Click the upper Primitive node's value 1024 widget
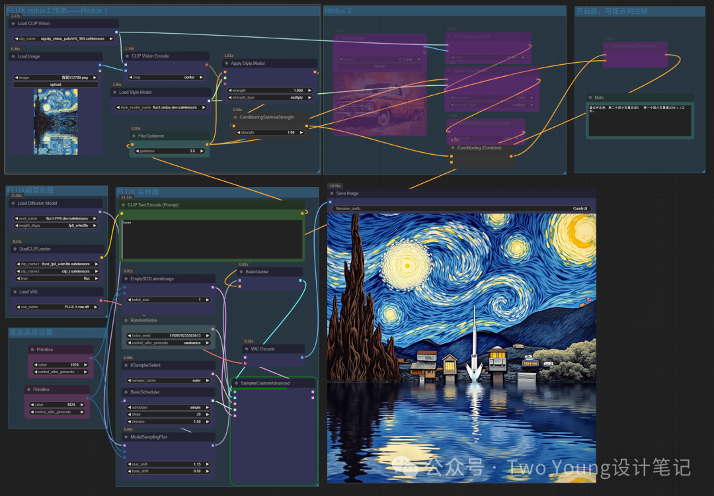The image size is (714, 496). [x=61, y=365]
